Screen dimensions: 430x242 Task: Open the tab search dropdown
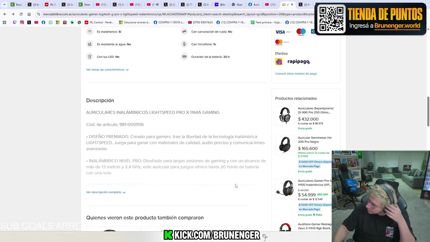click(x=4, y=4)
